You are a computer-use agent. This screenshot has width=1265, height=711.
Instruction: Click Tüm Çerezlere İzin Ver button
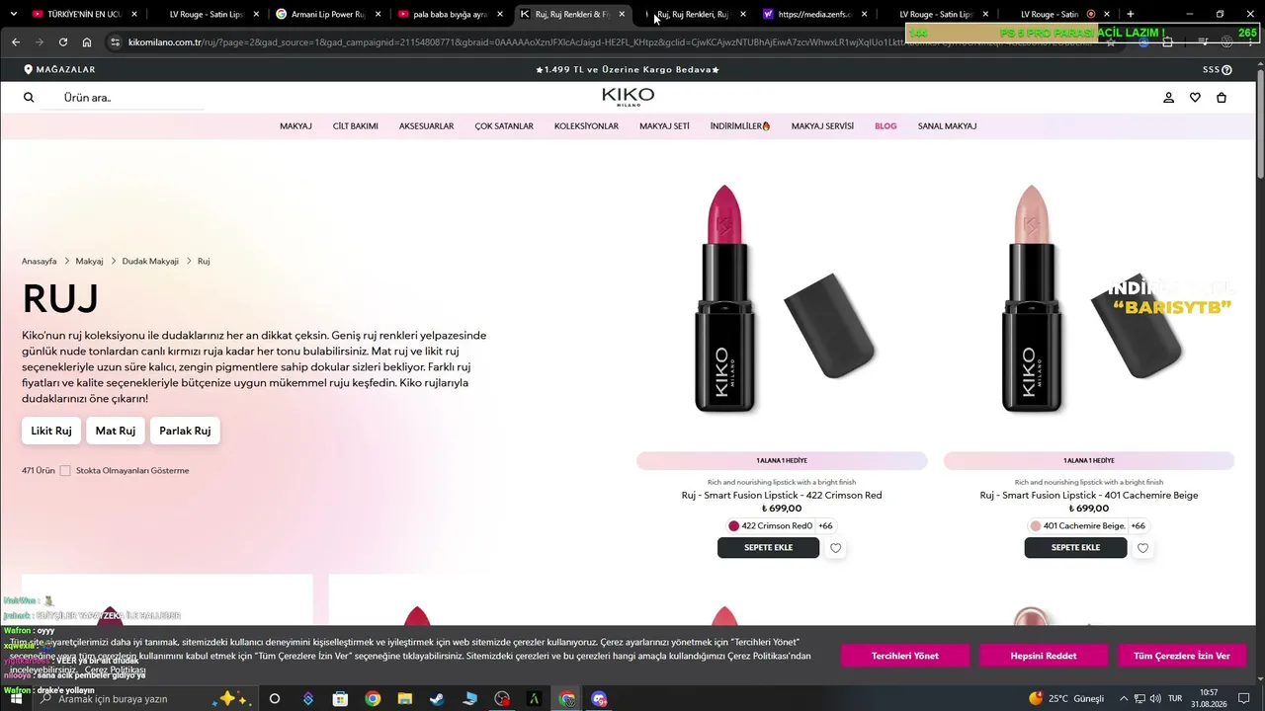[x=1182, y=656]
